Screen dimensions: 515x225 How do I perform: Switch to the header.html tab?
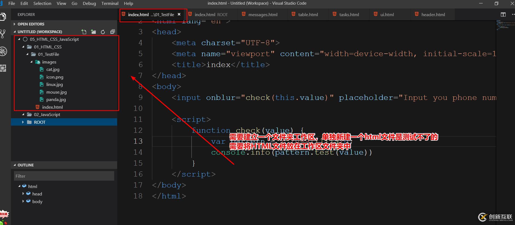pyautogui.click(x=433, y=15)
